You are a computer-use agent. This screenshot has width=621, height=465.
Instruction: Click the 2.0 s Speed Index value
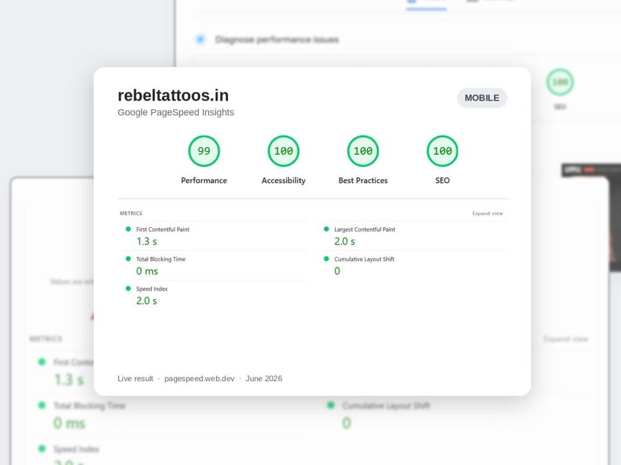tap(147, 300)
